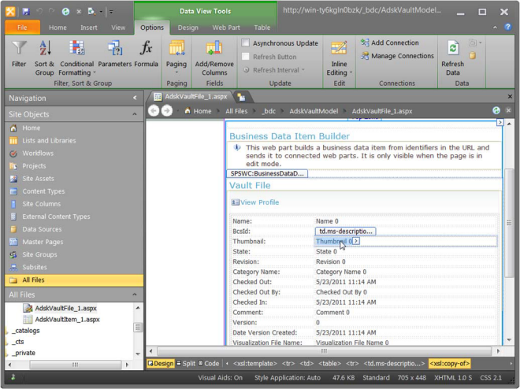The height and width of the screenshot is (389, 520).
Task: Switch to the Insert ribbon tab
Action: [89, 28]
